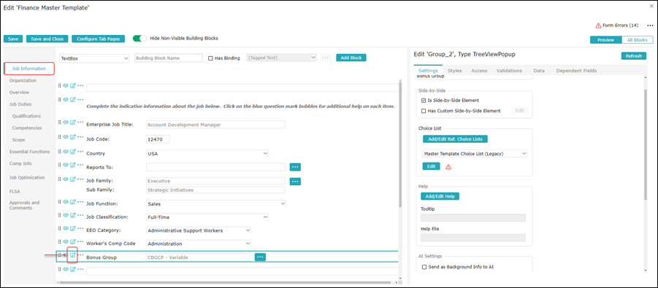Click the Add Block button
The width and height of the screenshot is (658, 288).
click(x=351, y=58)
